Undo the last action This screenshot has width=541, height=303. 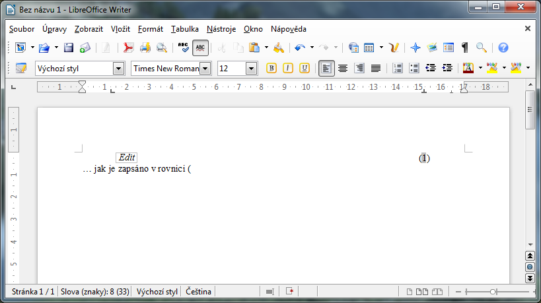(x=300, y=48)
